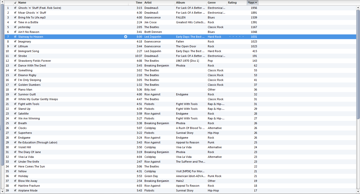Viewport: 360px width, 194px height.
Task: Select the song Under The Knife
Action: (29, 162)
